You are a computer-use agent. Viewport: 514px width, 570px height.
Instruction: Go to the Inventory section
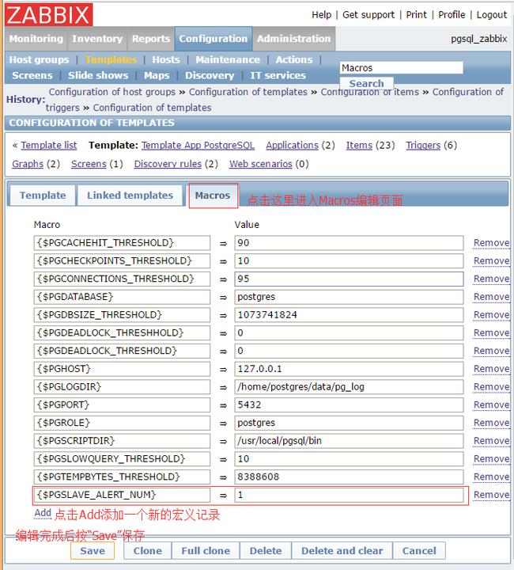[97, 39]
